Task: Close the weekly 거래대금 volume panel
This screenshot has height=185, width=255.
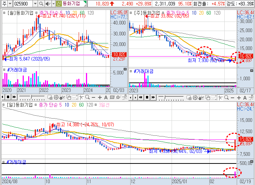Action: pos(252,70)
